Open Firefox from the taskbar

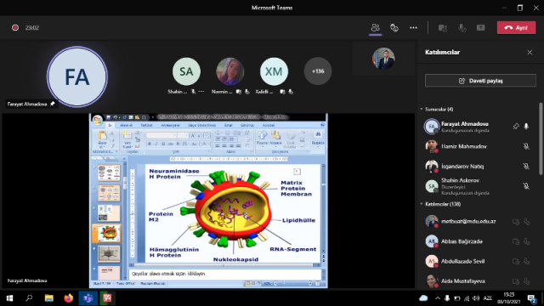tap(68, 298)
